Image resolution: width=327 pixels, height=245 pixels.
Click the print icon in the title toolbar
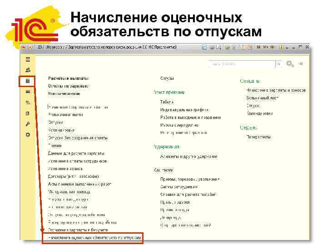[x=212, y=48]
